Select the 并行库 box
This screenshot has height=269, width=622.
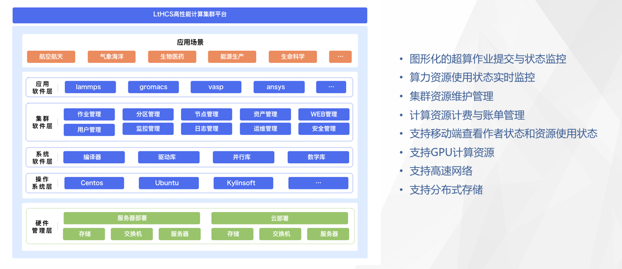[x=243, y=157]
